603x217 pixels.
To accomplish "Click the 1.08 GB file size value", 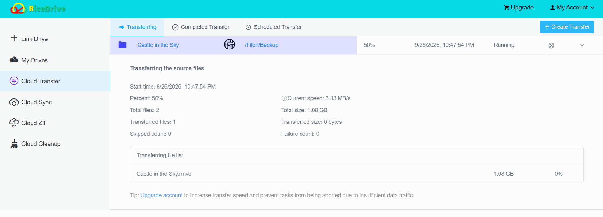I will 504,174.
